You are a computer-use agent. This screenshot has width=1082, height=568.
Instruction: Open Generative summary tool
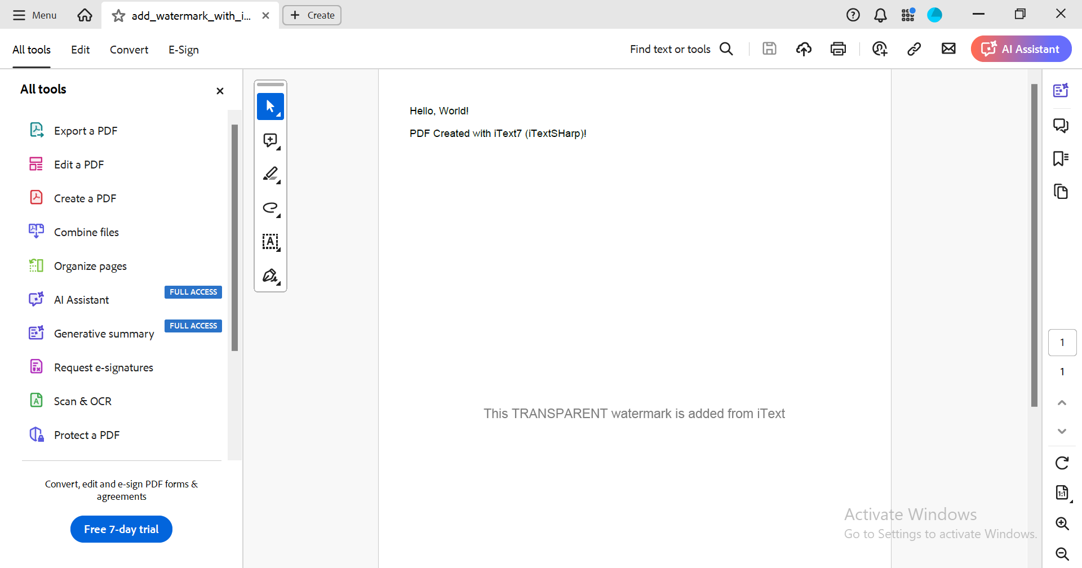coord(91,333)
